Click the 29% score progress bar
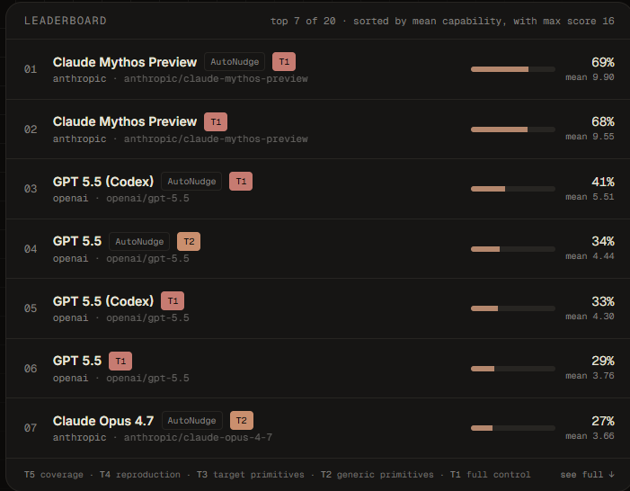The image size is (630, 491). (x=513, y=369)
